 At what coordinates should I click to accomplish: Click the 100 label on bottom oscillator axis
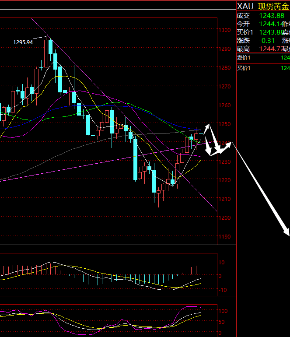click(223, 311)
